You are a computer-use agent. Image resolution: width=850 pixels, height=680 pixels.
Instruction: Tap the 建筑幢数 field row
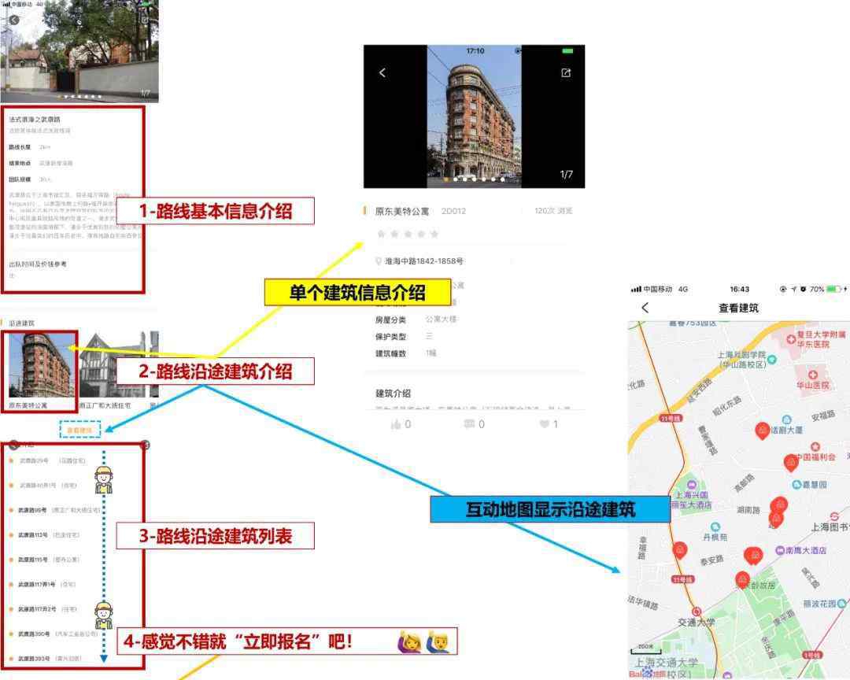click(406, 353)
